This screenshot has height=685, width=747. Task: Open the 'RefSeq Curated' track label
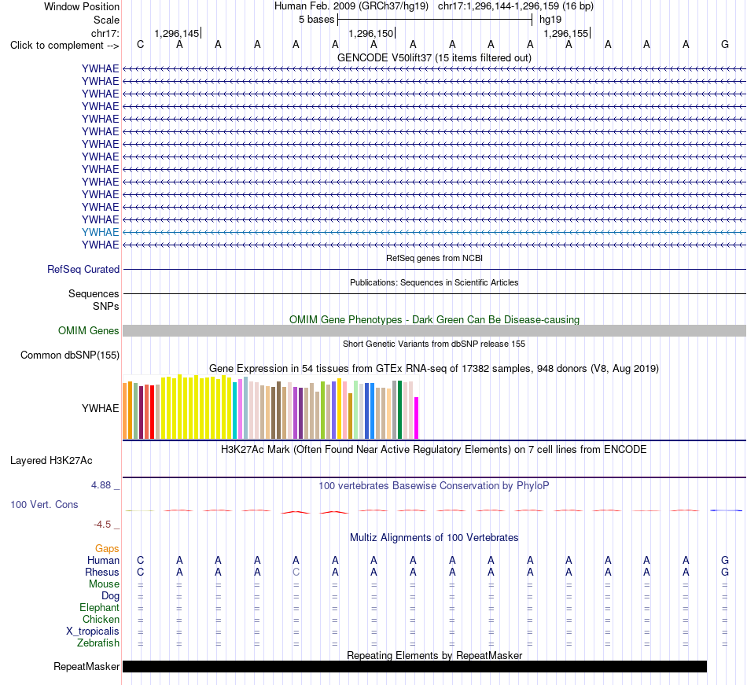(83, 269)
